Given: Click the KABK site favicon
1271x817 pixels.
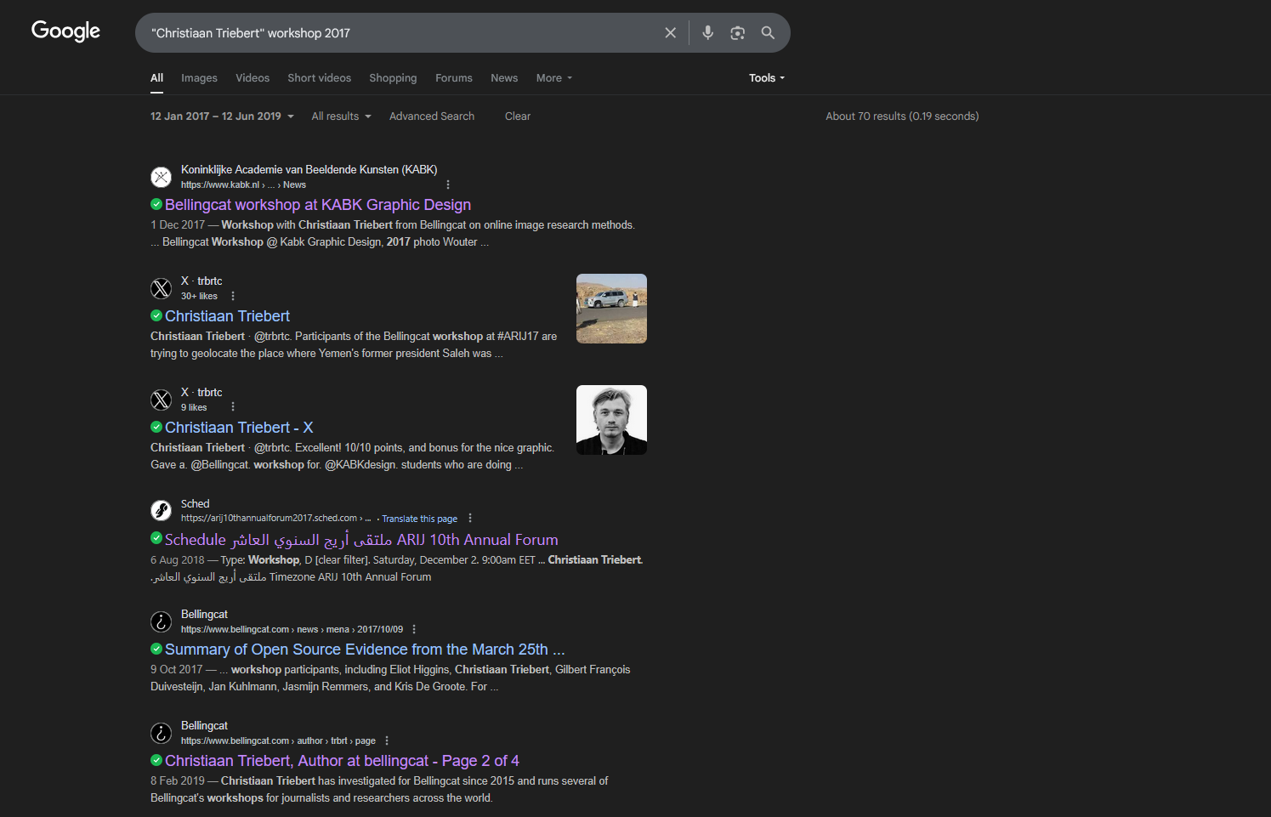Looking at the screenshot, I should (162, 177).
